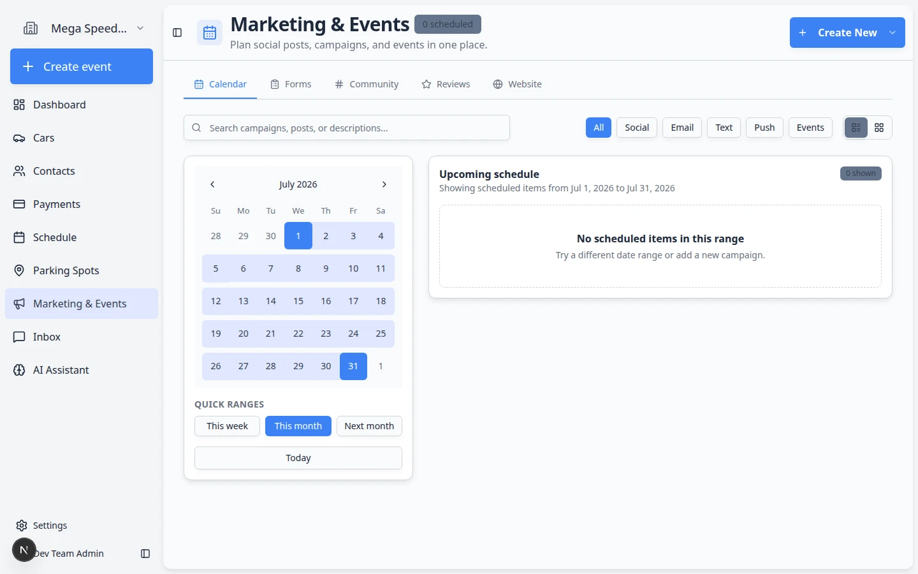
Task: Open the Cars section
Action: pos(82,138)
